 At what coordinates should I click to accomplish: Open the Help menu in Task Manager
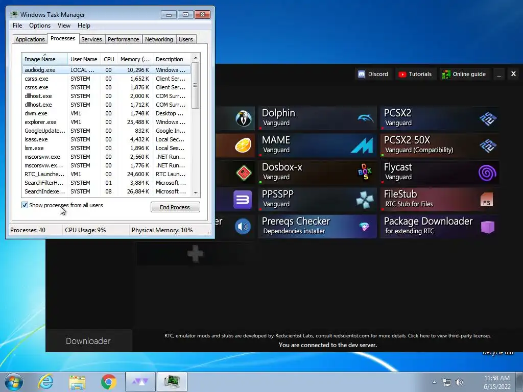tap(84, 26)
